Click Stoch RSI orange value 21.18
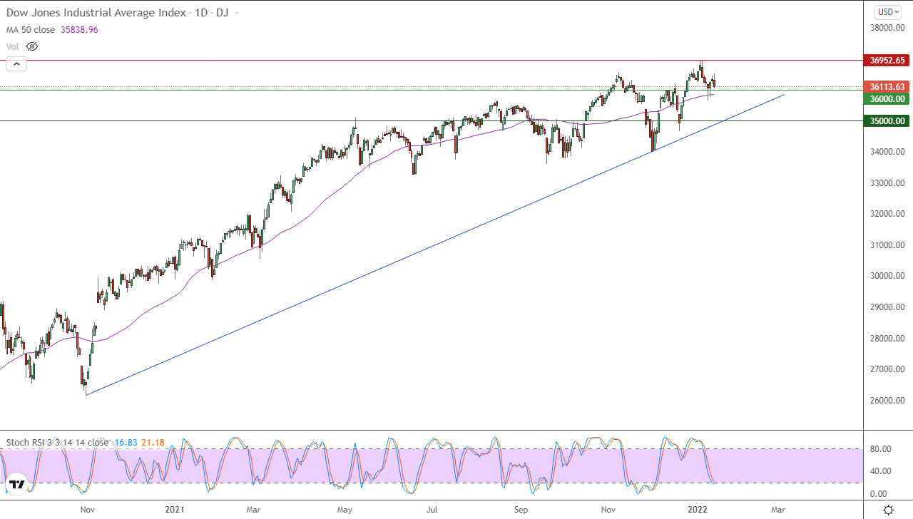The width and height of the screenshot is (913, 519). pyautogui.click(x=153, y=443)
